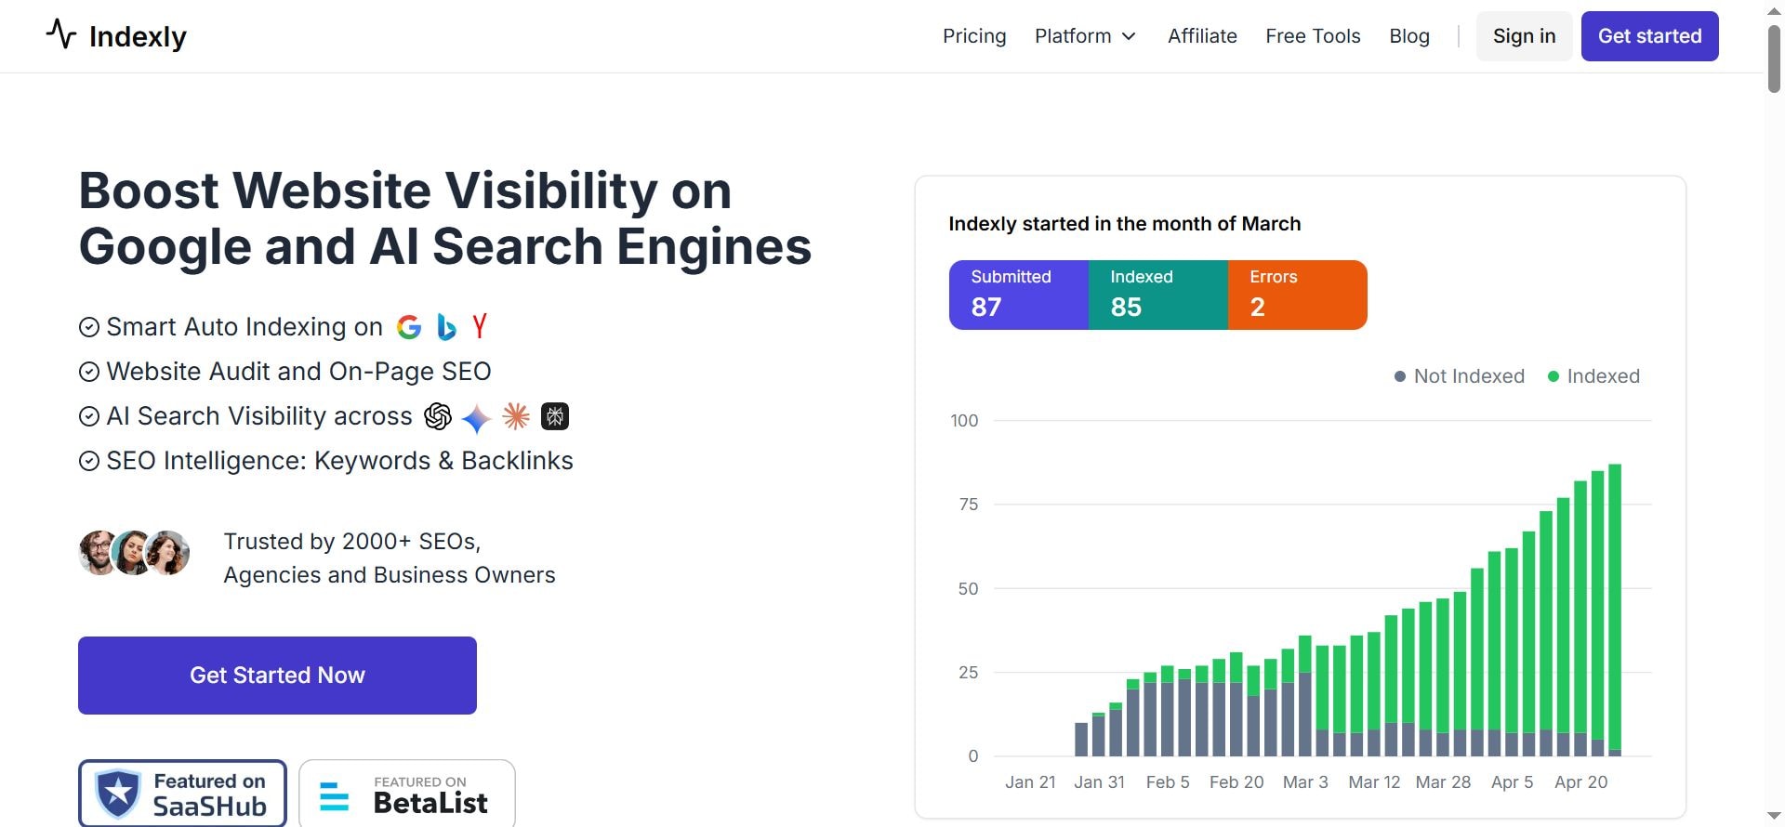Click the Indexly waveform logo
The image size is (1785, 827).
[60, 35]
